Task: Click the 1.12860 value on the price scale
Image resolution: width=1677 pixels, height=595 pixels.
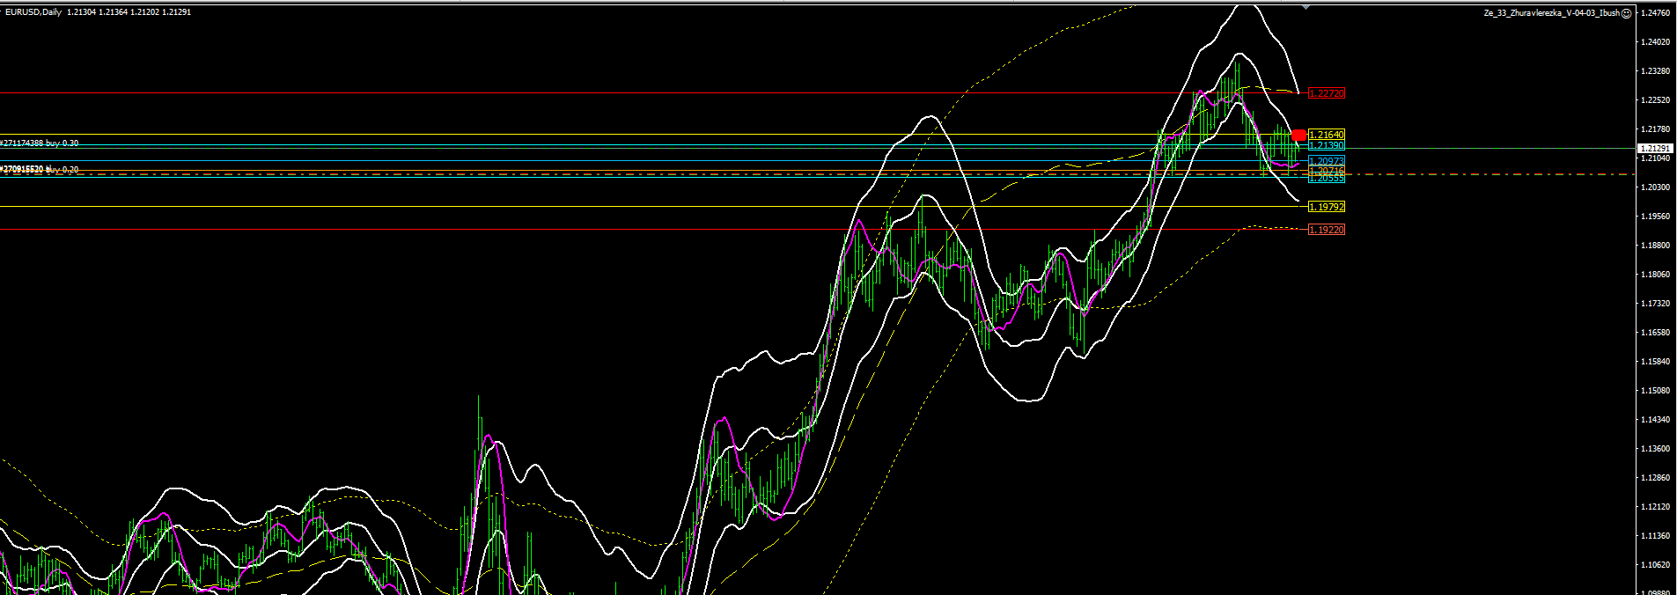Action: 1657,478
